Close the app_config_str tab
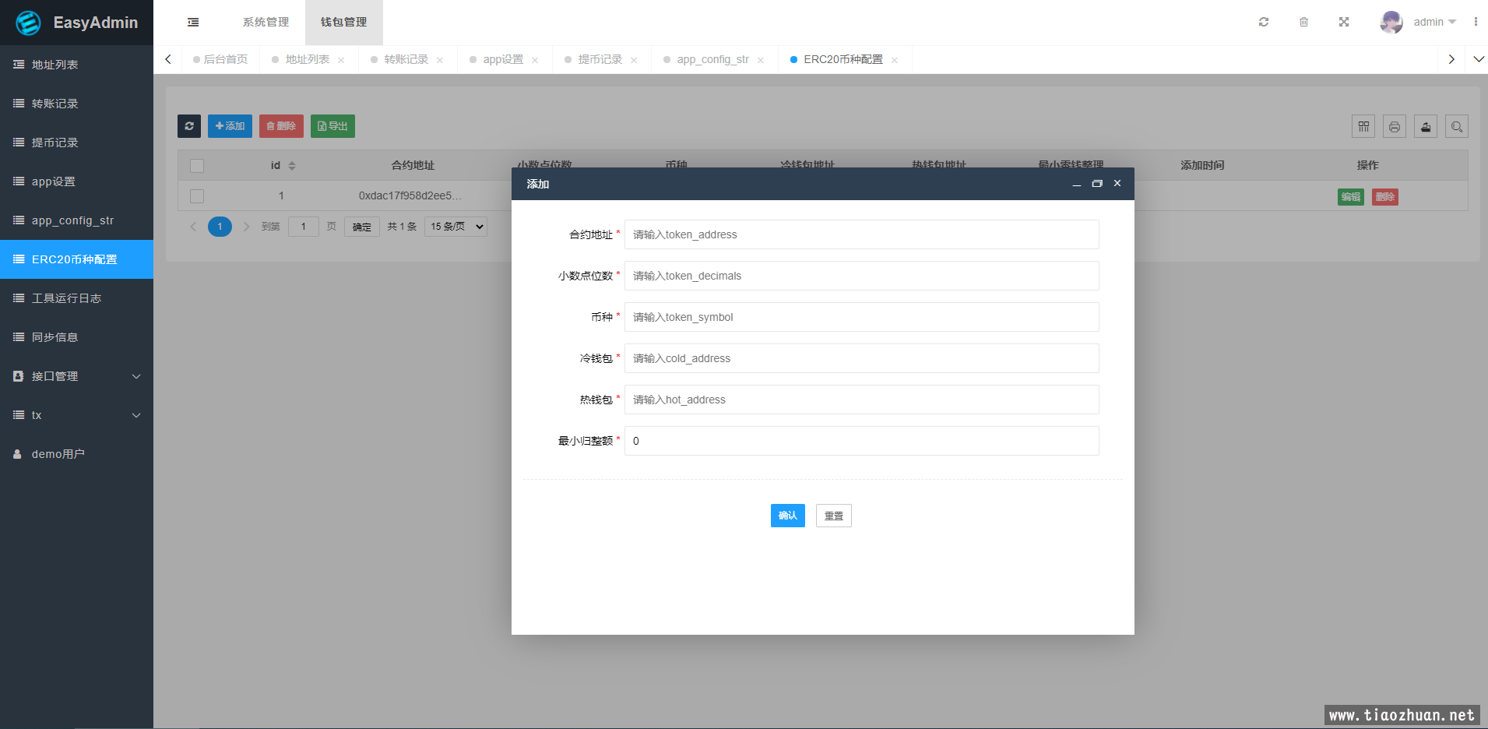 pos(761,60)
